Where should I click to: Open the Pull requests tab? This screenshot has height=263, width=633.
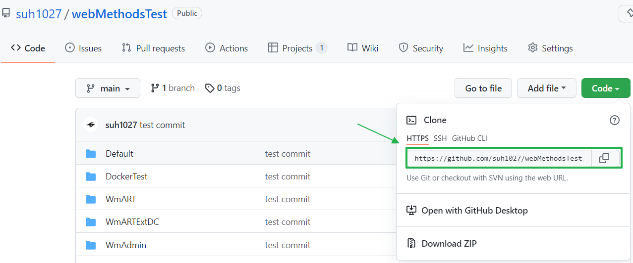pyautogui.click(x=153, y=48)
